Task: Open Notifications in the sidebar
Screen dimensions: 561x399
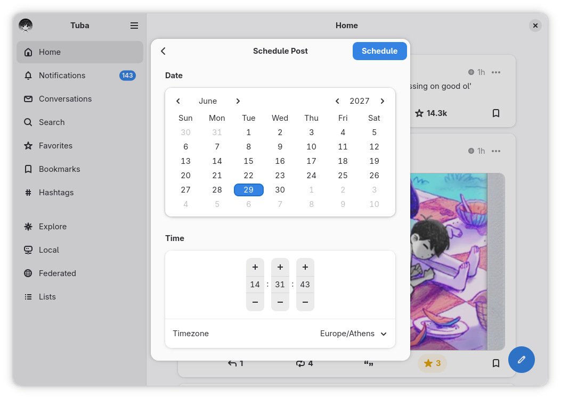Action: point(80,76)
